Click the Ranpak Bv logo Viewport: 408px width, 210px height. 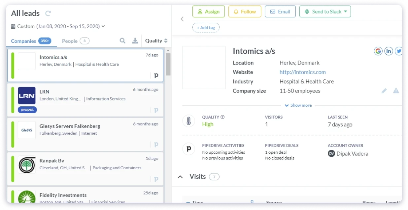tap(27, 165)
